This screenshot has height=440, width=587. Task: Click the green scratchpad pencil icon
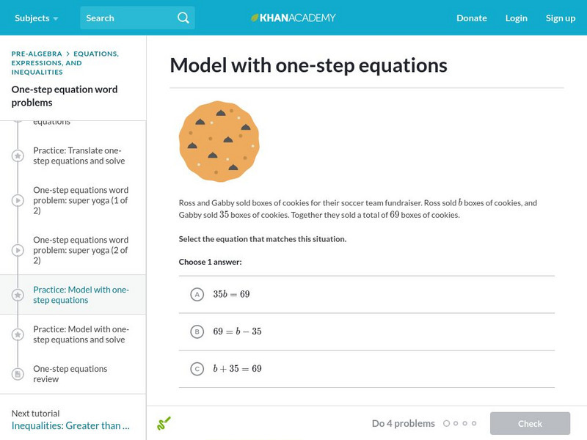(x=164, y=423)
